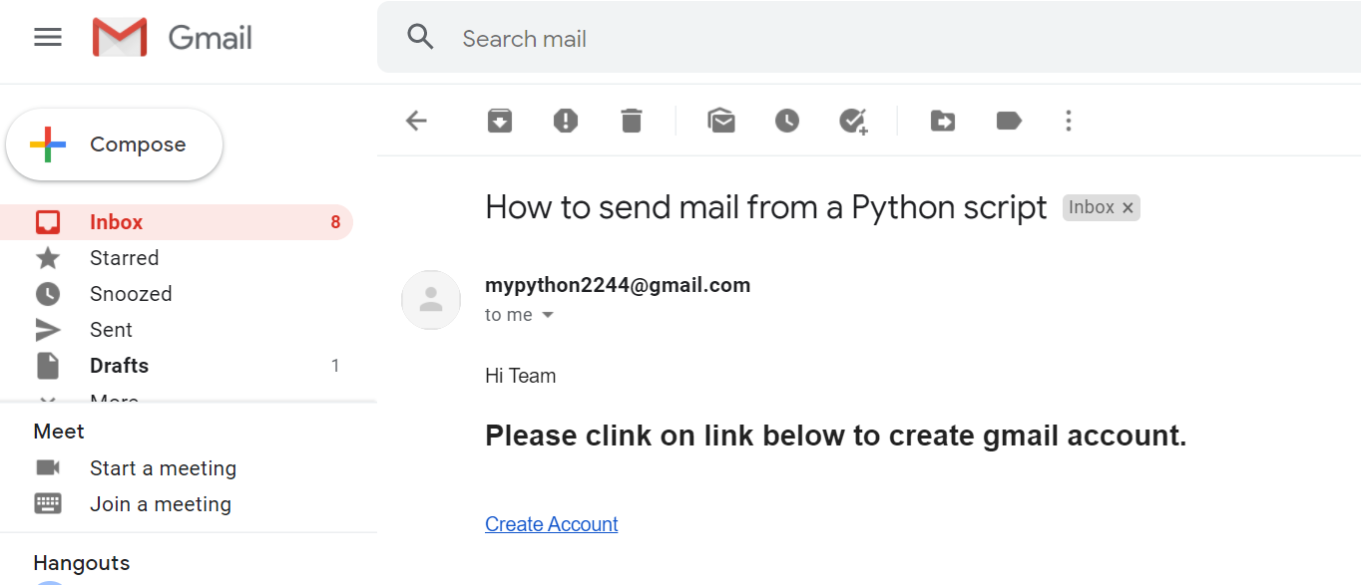Open the Drafts folder
The image size is (1361, 585).
tap(119, 365)
